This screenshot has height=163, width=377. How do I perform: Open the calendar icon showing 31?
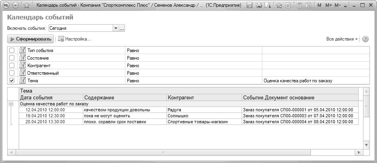[309, 5]
